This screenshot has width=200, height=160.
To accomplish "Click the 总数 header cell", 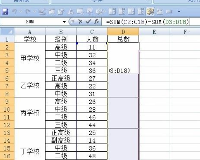I will click(x=123, y=39).
